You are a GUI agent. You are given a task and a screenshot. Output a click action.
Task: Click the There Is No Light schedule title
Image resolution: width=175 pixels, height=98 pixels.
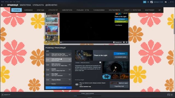(101, 55)
